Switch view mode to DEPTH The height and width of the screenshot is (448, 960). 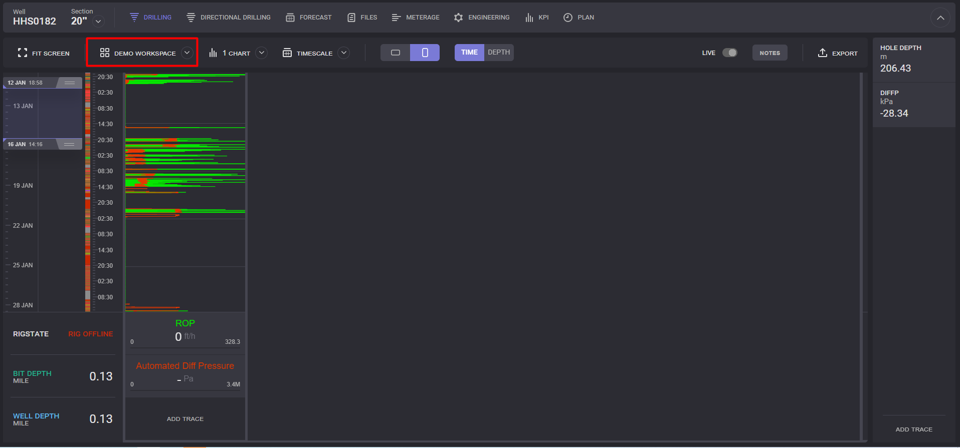click(499, 53)
